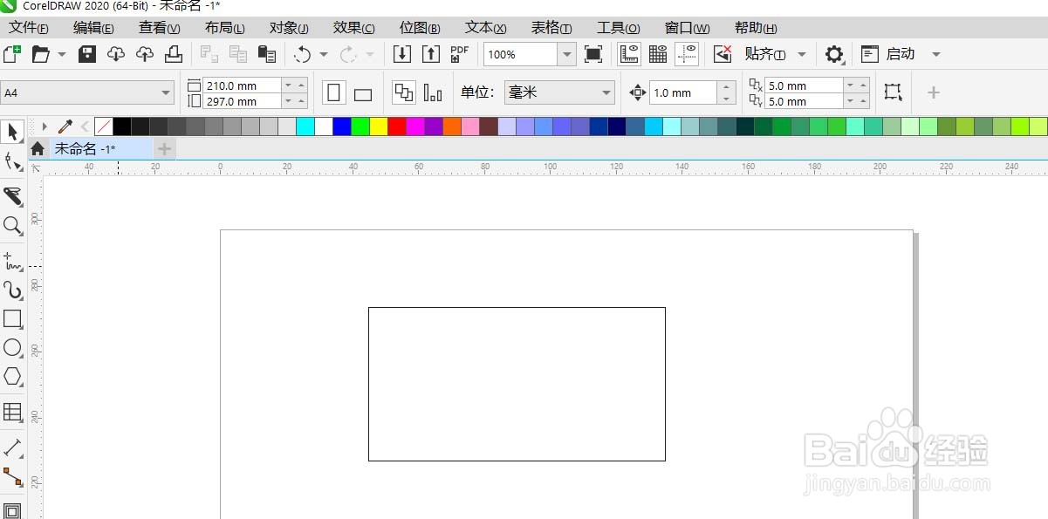This screenshot has width=1048, height=519.
Task: Select the Shape edit tool
Action: click(x=12, y=161)
